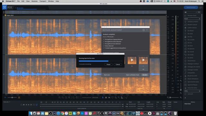Open the De-bleed module
This screenshot has width=206, height=116.
click(190, 31)
